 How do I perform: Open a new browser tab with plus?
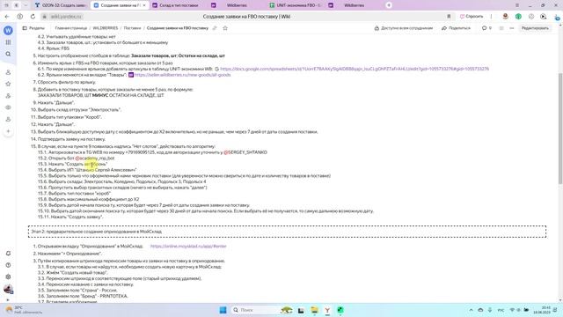pyautogui.click(x=389, y=5)
